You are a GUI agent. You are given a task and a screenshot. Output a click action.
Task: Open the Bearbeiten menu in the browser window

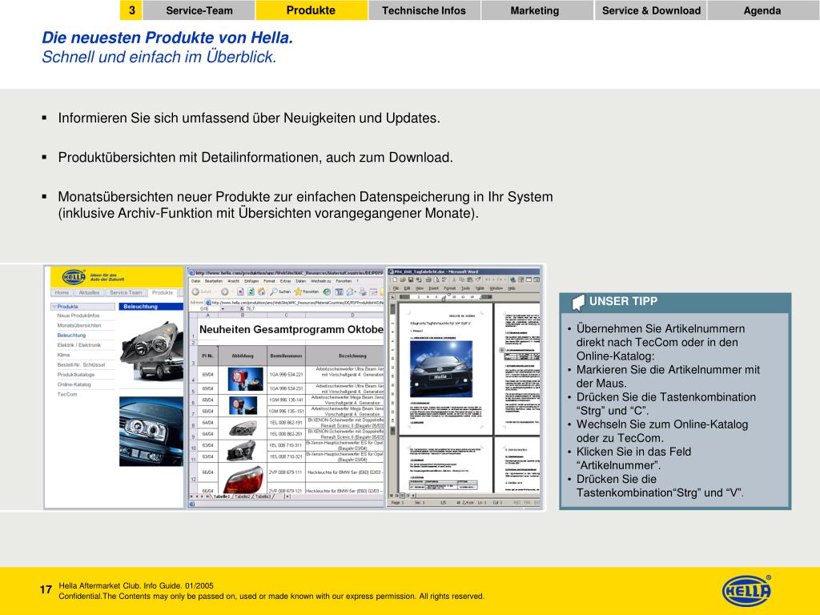coord(213,281)
